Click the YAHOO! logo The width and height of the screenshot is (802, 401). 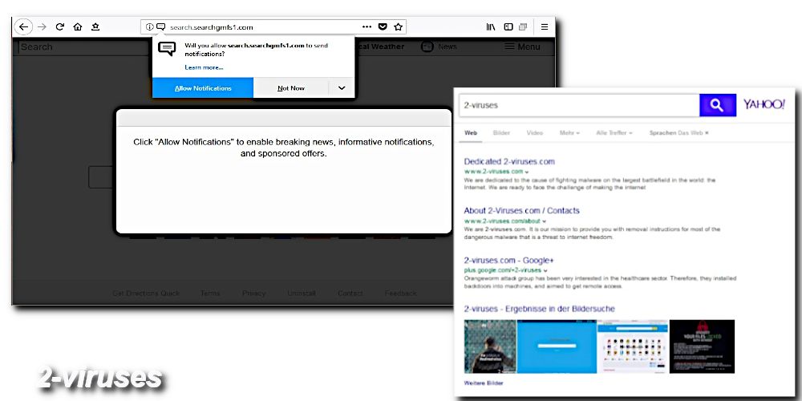tap(764, 104)
